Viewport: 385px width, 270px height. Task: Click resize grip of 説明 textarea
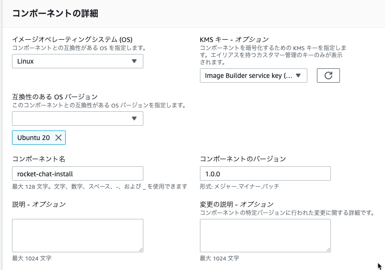140,249
